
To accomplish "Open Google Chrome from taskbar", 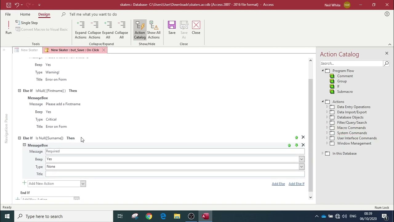I will point(149,216).
